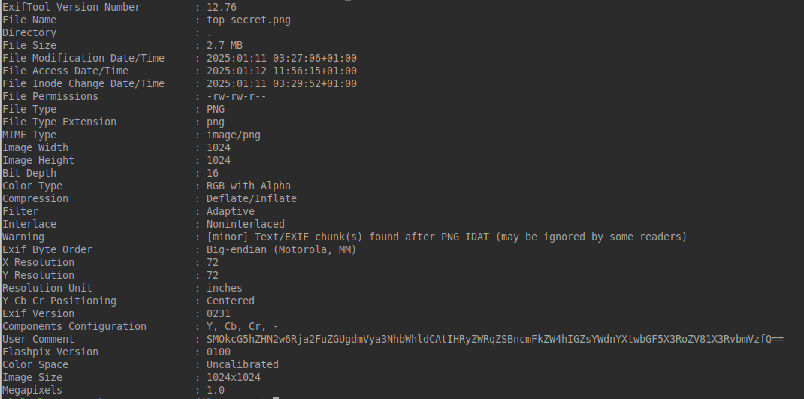
Task: Click the Bit Depth value 16
Action: point(213,173)
